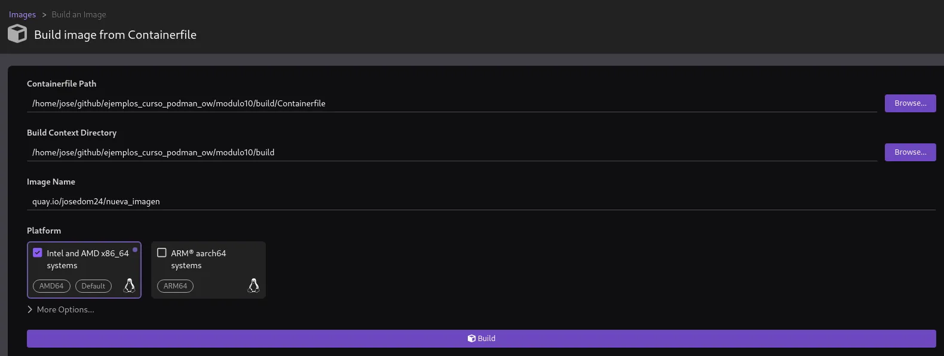Select the Image Name input field
Screen dimensions: 944x356
pos(481,201)
